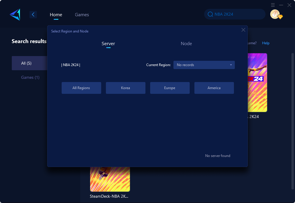Open the SteamDeck-NBA 2K cover thumbnail
The height and width of the screenshot is (203, 295).
110,179
